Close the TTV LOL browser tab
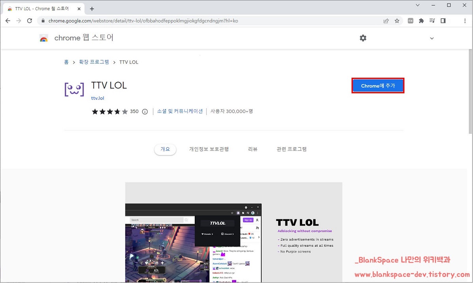 [79, 9]
